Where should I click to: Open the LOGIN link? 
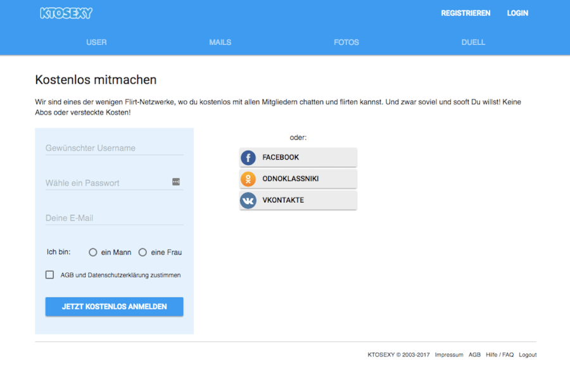tap(517, 13)
